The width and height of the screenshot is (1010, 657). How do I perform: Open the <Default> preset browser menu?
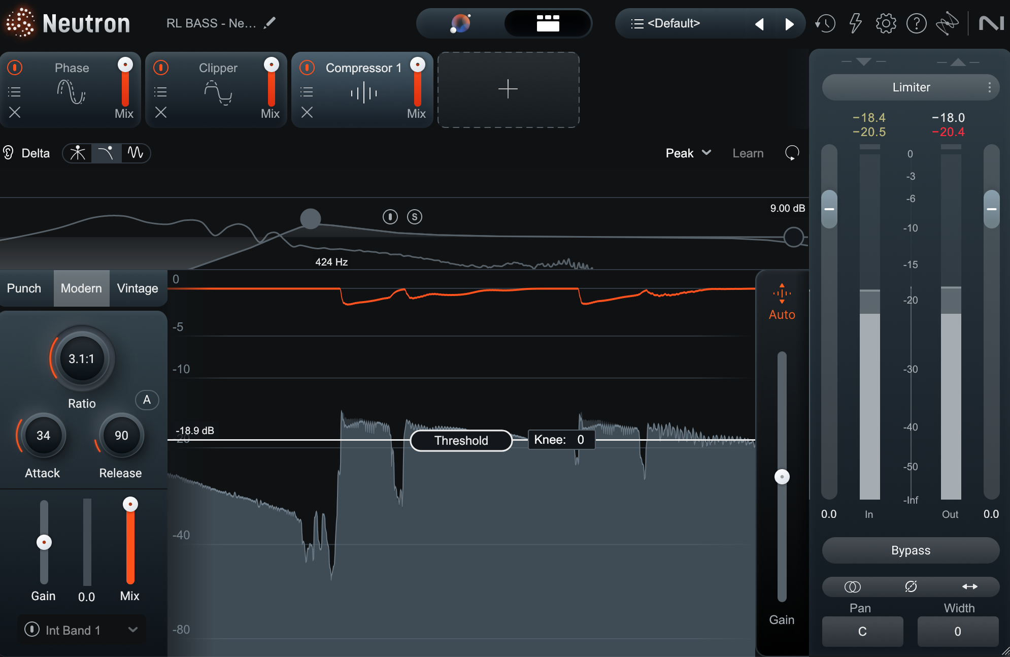pos(665,23)
